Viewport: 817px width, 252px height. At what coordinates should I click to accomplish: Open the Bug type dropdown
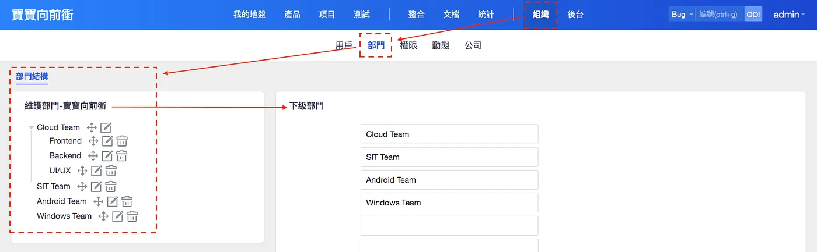[x=682, y=15]
